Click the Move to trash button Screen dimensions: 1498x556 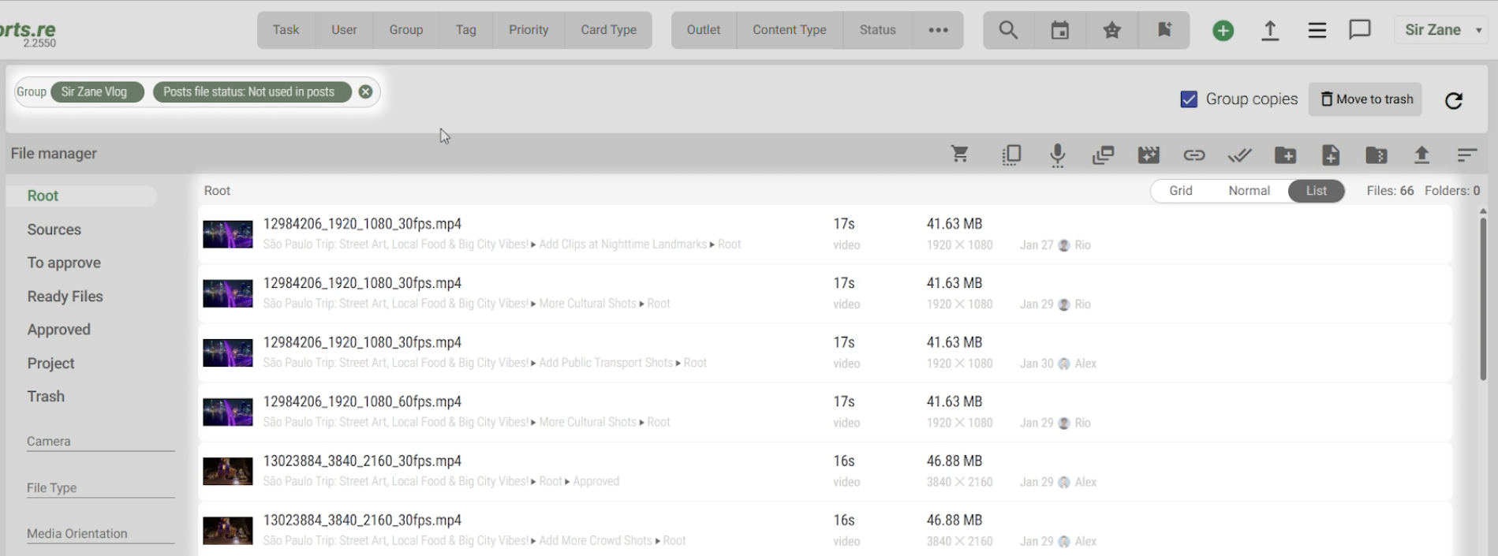pos(1365,99)
